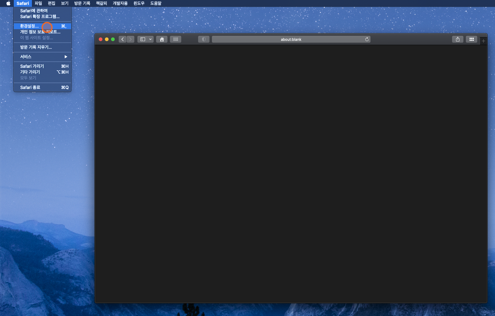Open the 방문 기록 menu
The width and height of the screenshot is (495, 316).
pos(82,3)
